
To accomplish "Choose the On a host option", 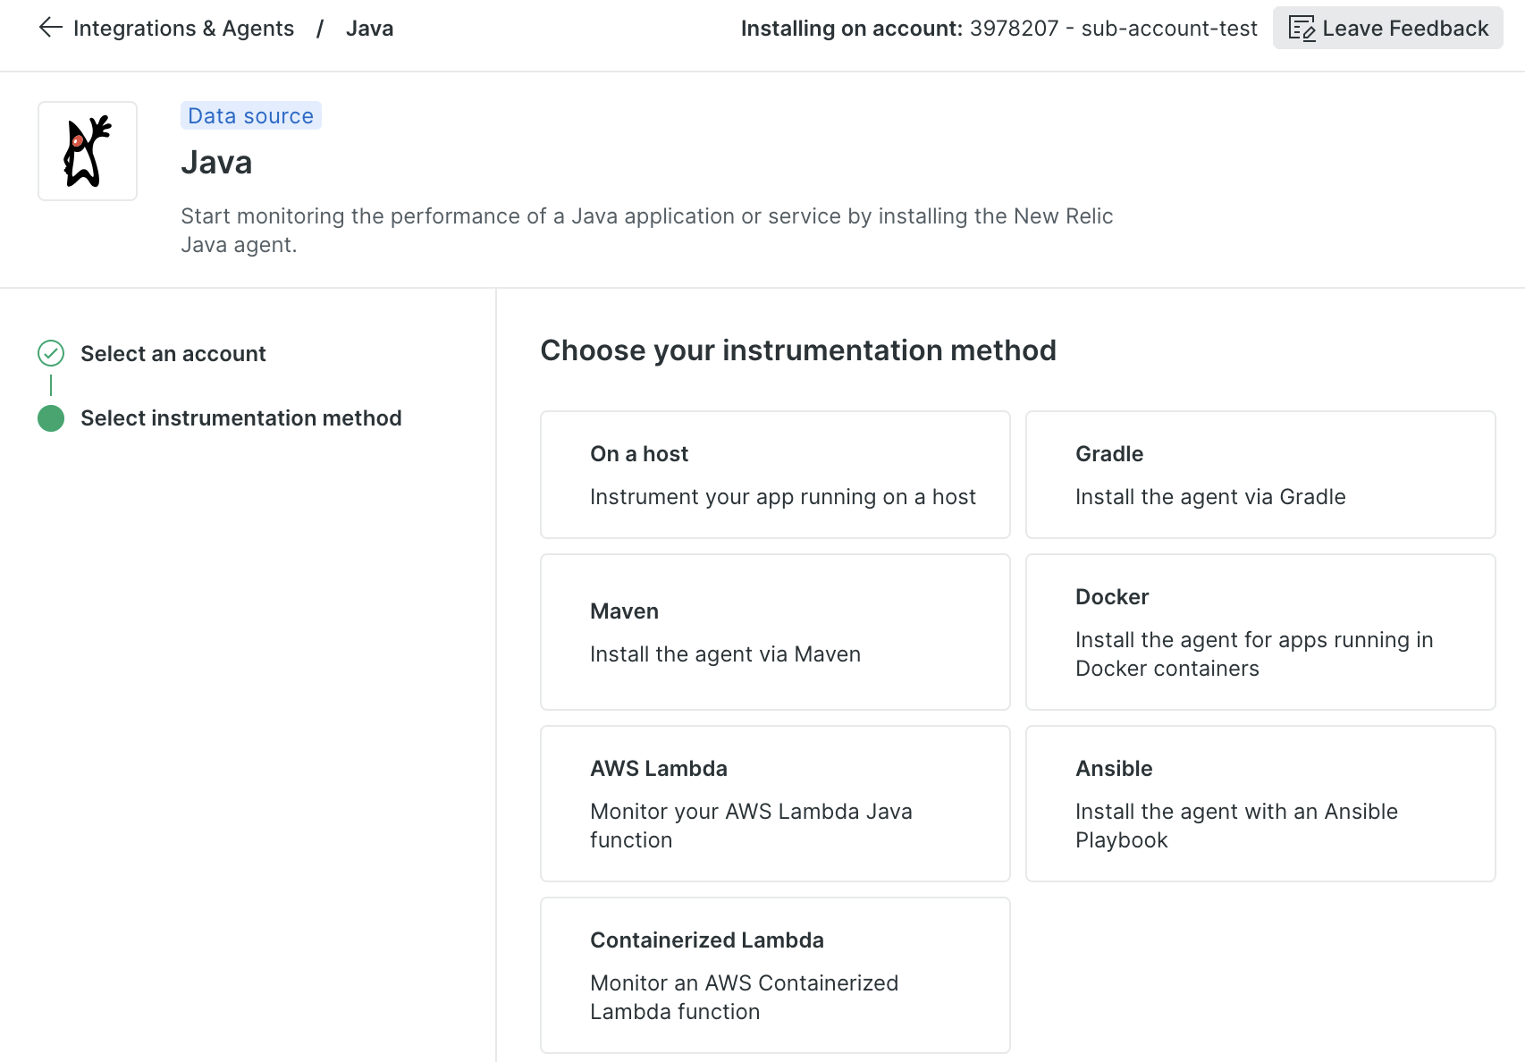I will tap(775, 475).
